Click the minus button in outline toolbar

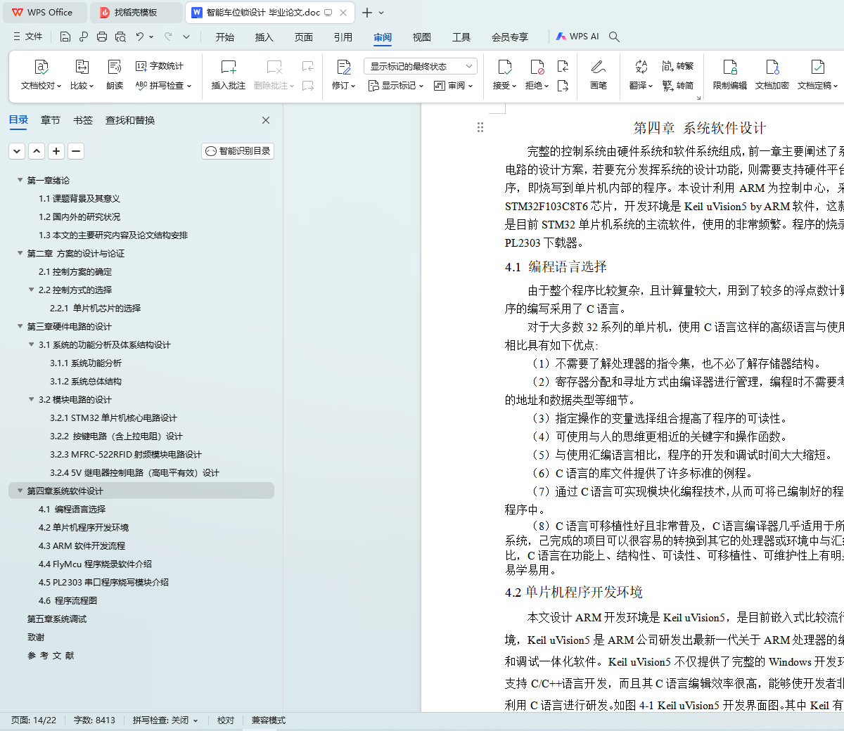click(x=76, y=151)
